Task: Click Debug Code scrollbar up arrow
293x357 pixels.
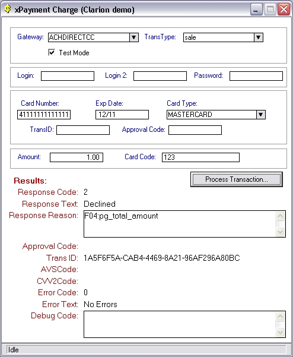Action: click(x=281, y=316)
